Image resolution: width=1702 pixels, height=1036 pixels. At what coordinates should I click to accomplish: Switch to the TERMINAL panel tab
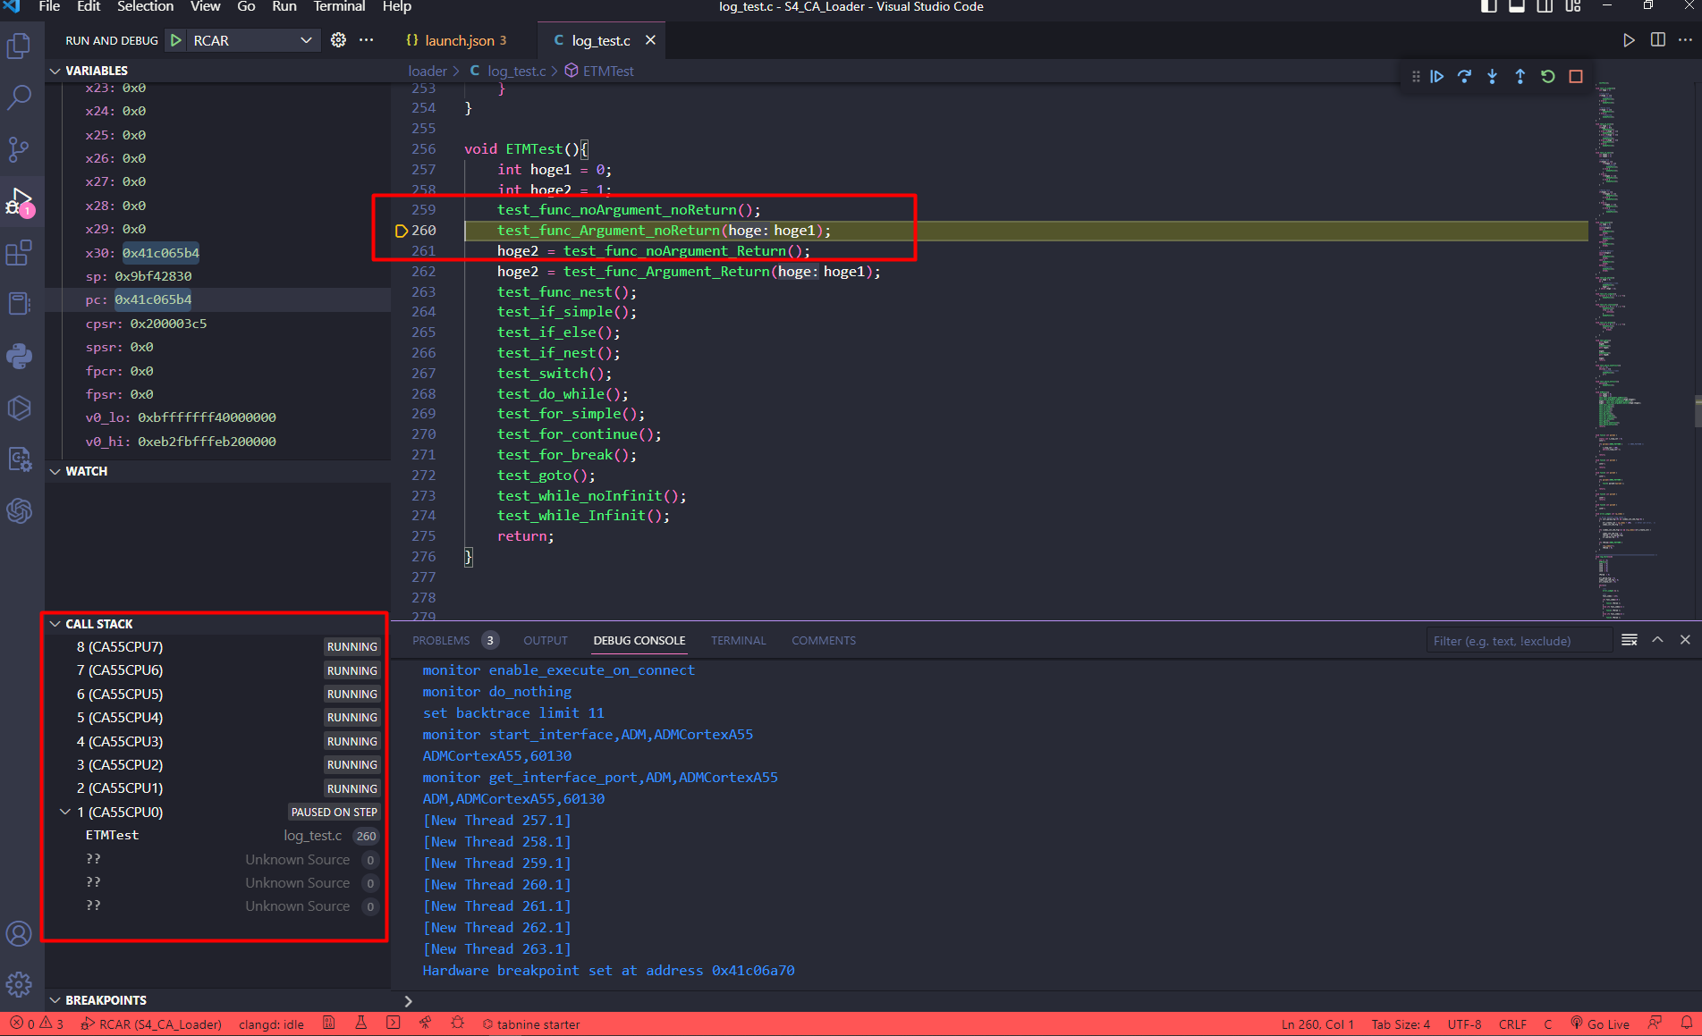(x=738, y=641)
